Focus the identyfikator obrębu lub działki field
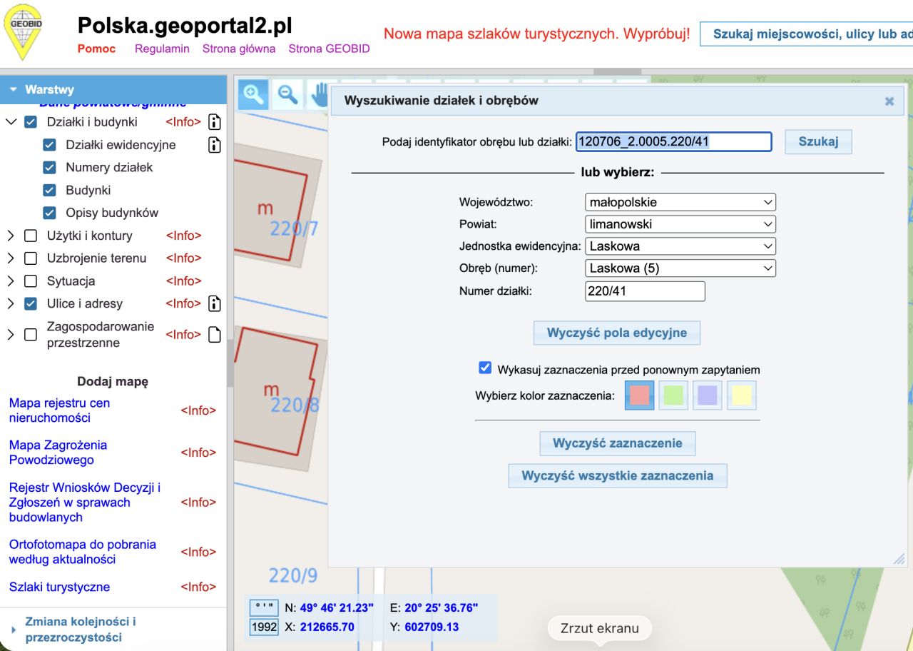This screenshot has height=651, width=913. [x=674, y=141]
